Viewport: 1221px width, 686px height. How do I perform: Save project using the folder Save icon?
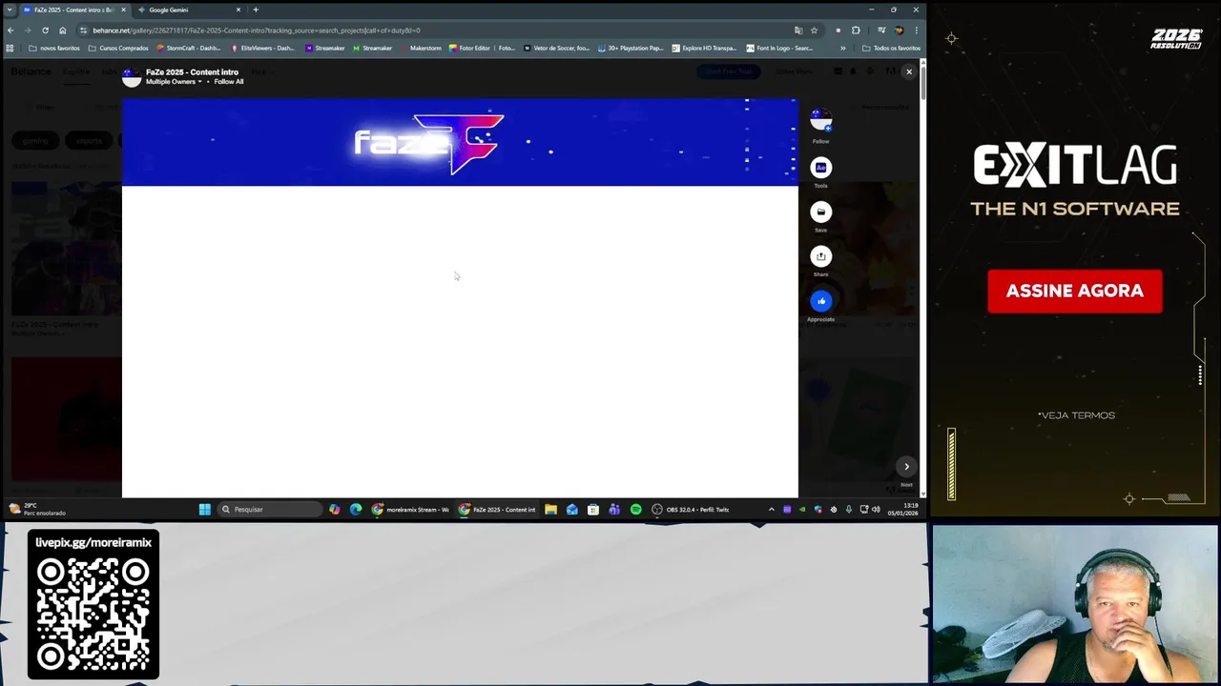pyautogui.click(x=820, y=212)
